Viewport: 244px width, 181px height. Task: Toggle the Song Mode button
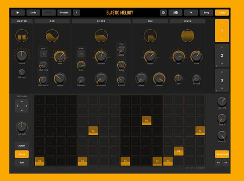pyautogui.click(x=222, y=154)
